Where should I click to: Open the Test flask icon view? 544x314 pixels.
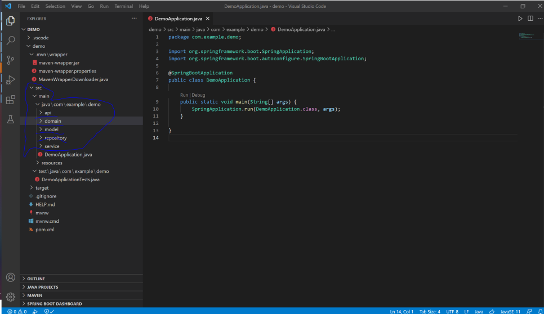10,119
